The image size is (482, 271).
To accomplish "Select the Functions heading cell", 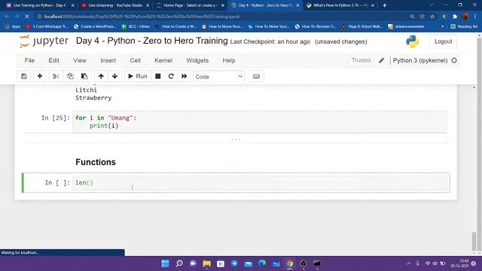I will 96,163.
